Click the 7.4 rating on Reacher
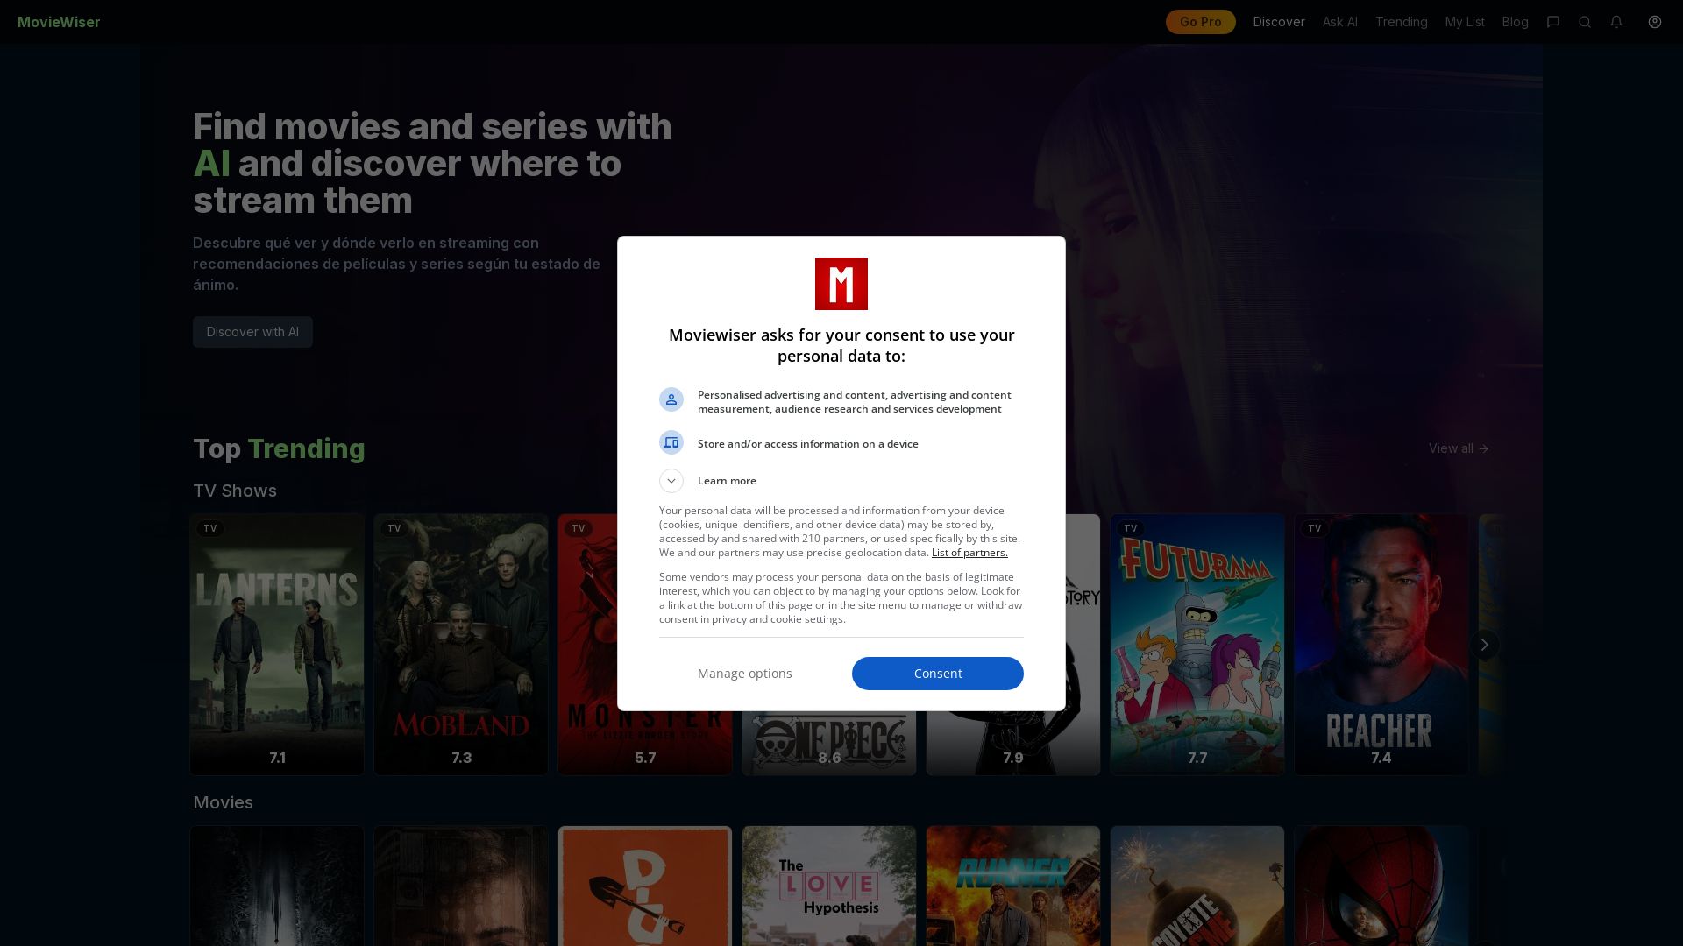Image resolution: width=1683 pixels, height=946 pixels. [x=1381, y=758]
